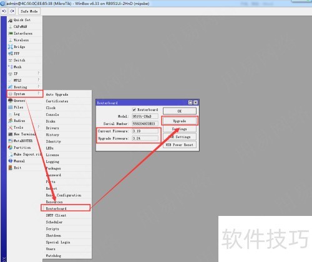Click the Routing menu icon
This screenshot has height=262, width=312.
11,87
